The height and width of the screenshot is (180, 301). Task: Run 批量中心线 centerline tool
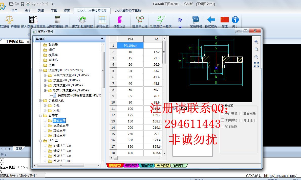140,22
